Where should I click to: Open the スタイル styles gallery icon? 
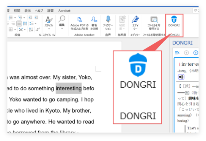[x=49, y=20]
